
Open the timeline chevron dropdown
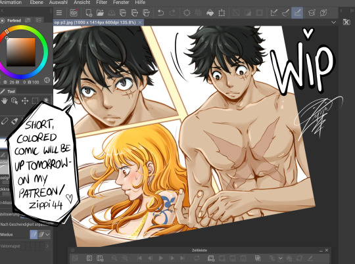(x=280, y=258)
